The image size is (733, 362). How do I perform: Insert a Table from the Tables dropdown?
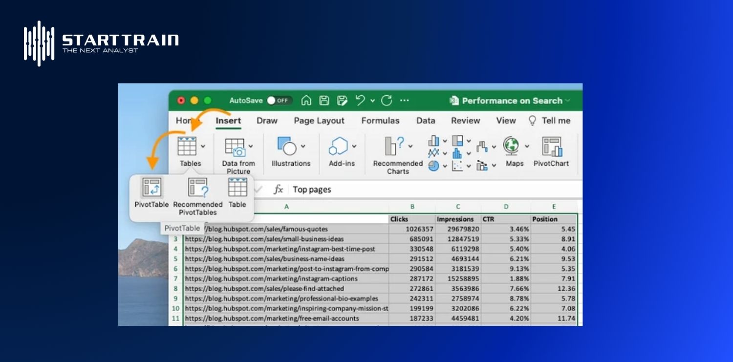(x=237, y=193)
